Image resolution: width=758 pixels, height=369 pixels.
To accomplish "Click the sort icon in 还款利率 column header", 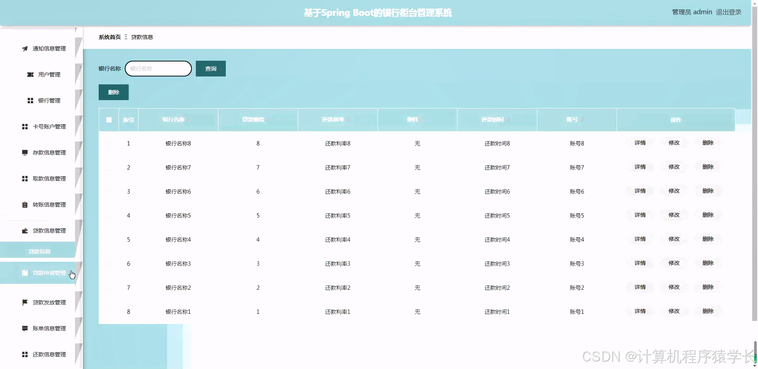I will pos(349,119).
